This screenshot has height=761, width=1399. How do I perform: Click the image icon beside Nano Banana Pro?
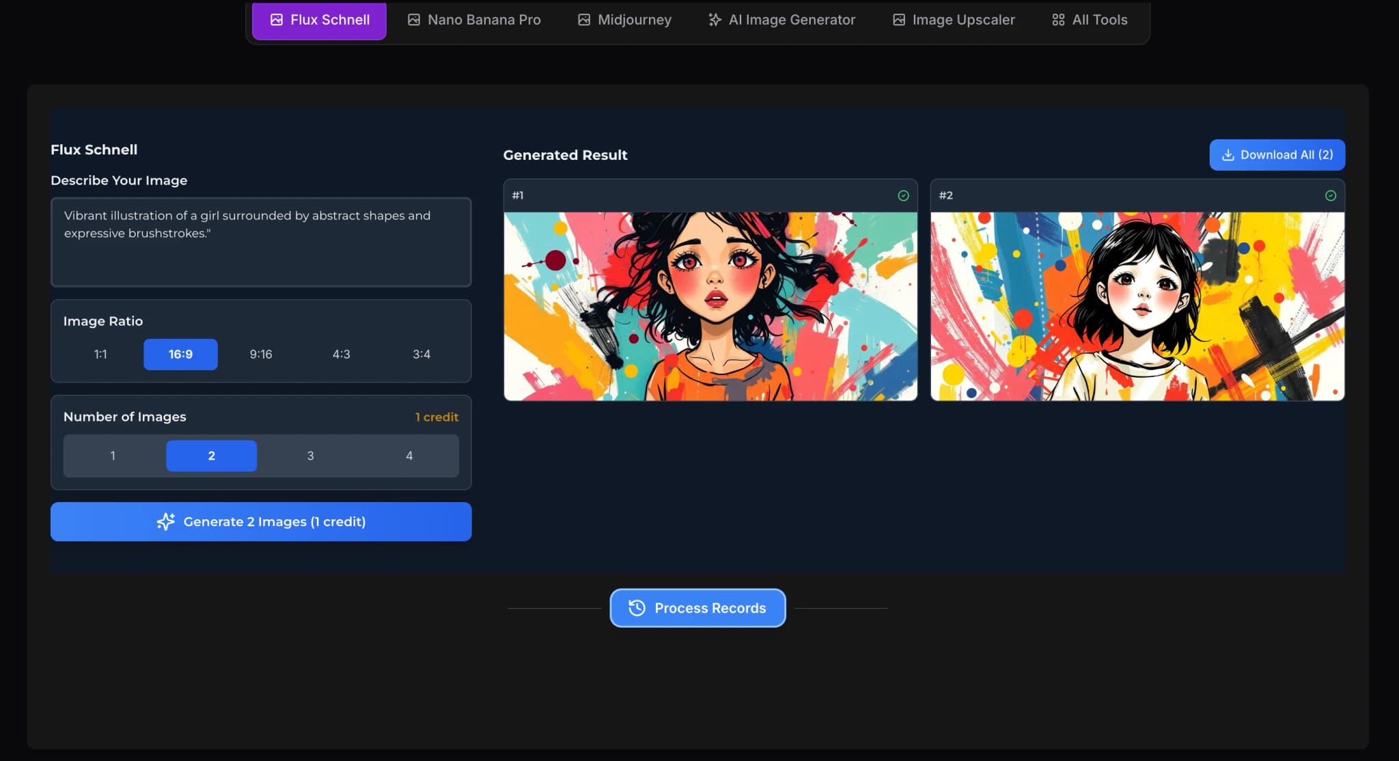413,20
